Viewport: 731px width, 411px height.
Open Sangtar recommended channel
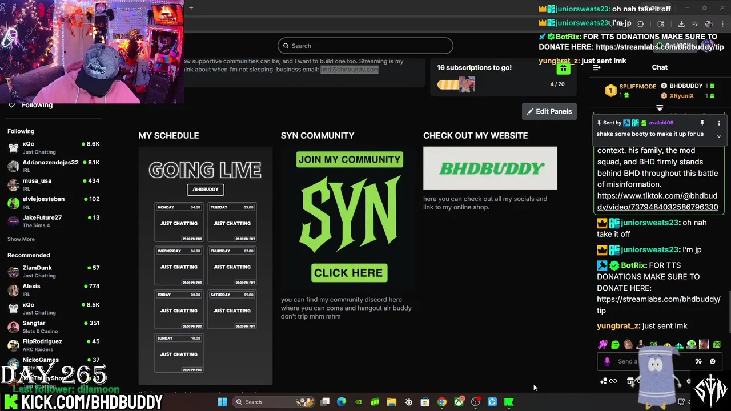(54, 327)
